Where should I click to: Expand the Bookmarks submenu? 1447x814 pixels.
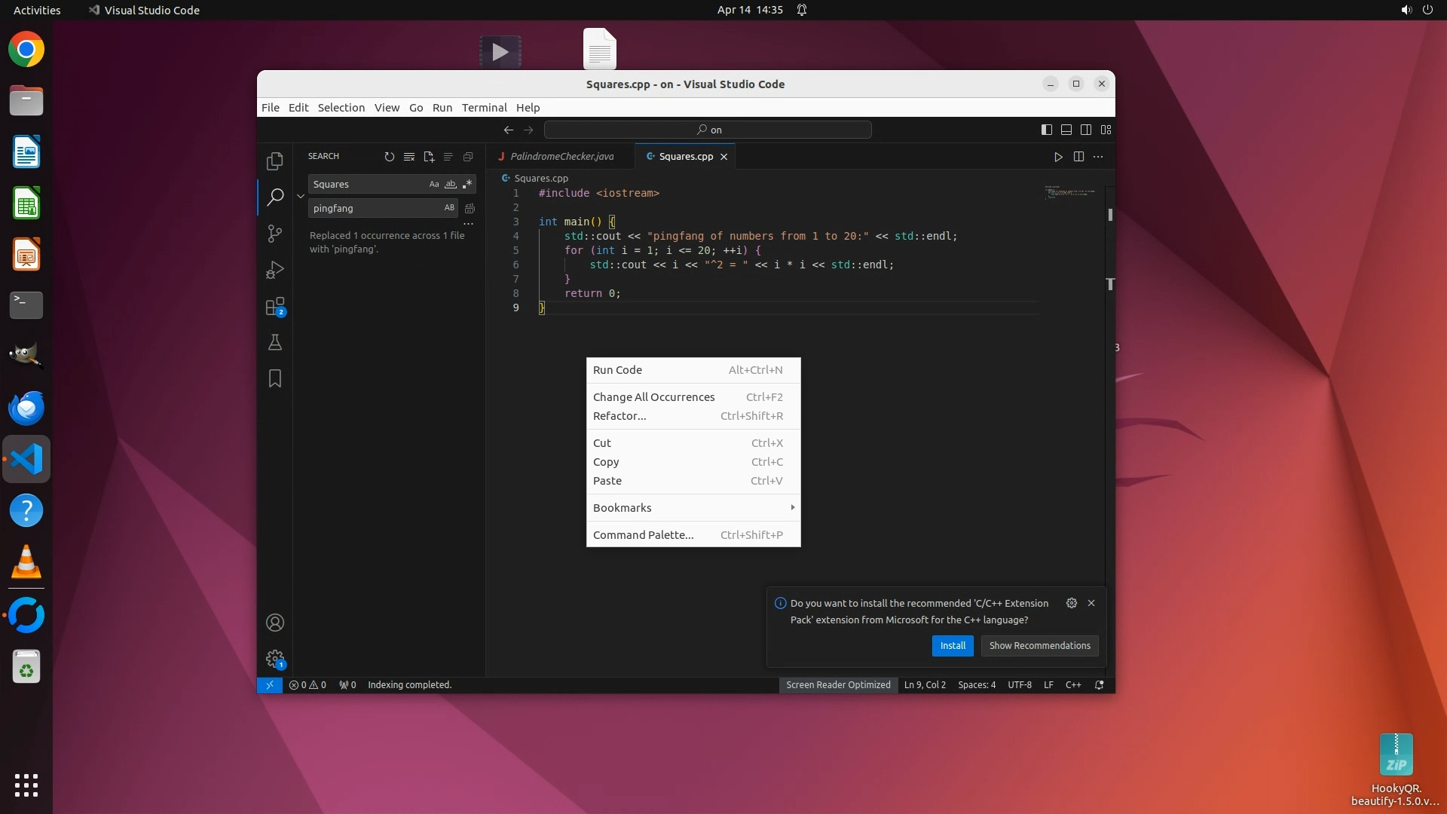[693, 508]
